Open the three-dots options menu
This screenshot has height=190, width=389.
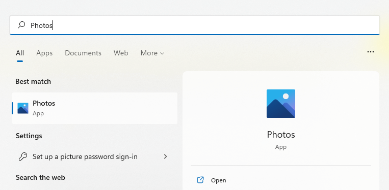tap(371, 52)
